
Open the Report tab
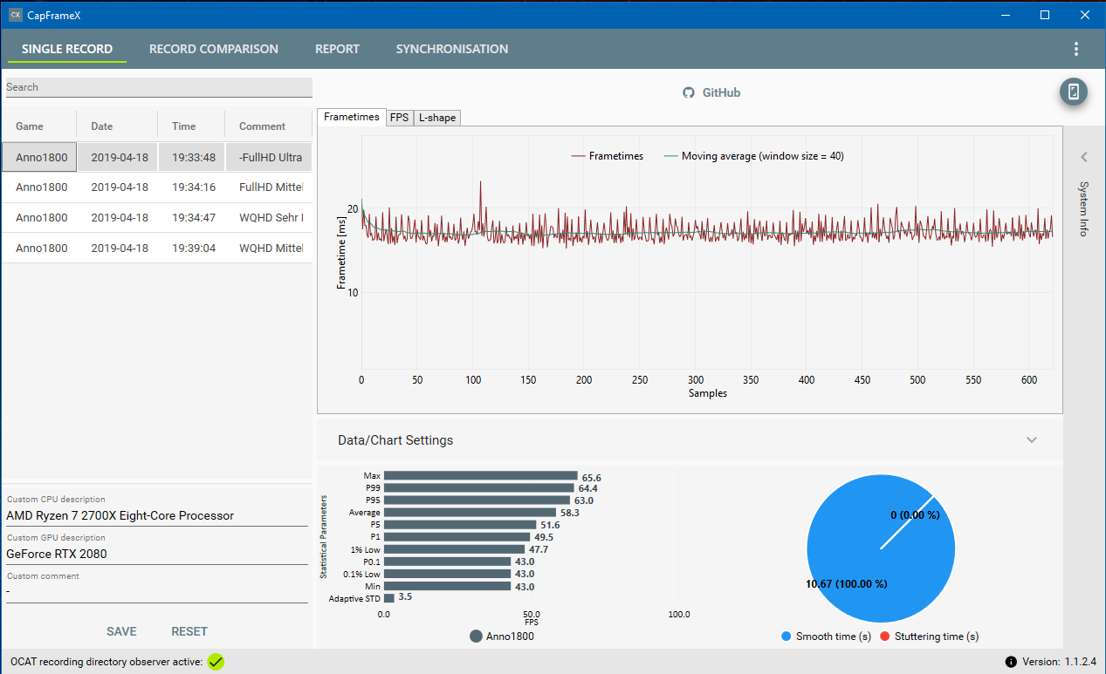(337, 49)
